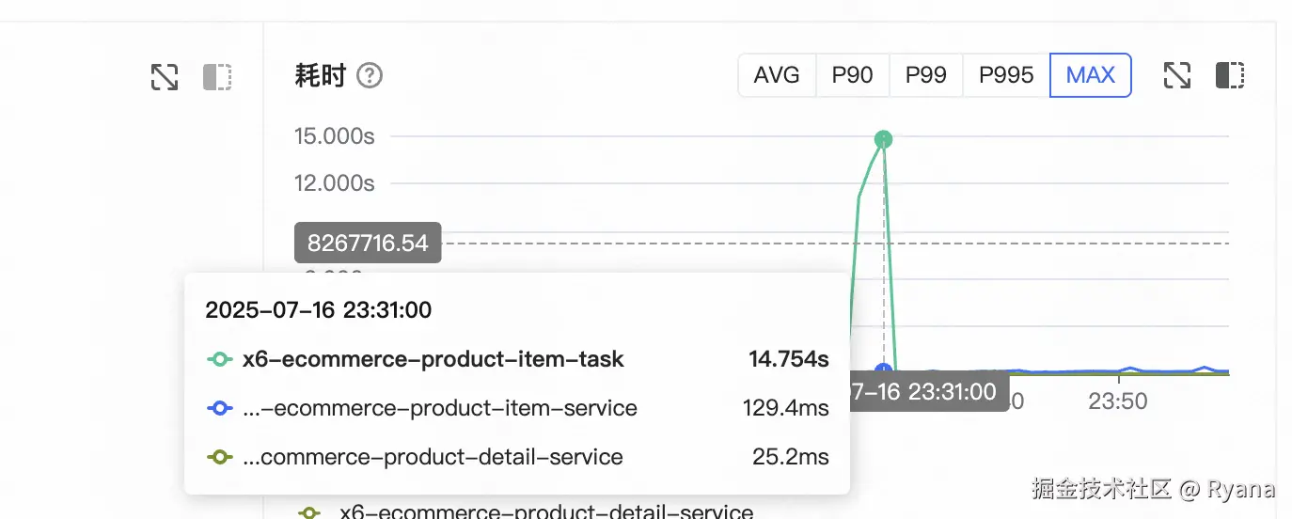This screenshot has height=519, width=1292.
Task: Click the ecommerce-product-item-service tooltip row
Action: (517, 408)
